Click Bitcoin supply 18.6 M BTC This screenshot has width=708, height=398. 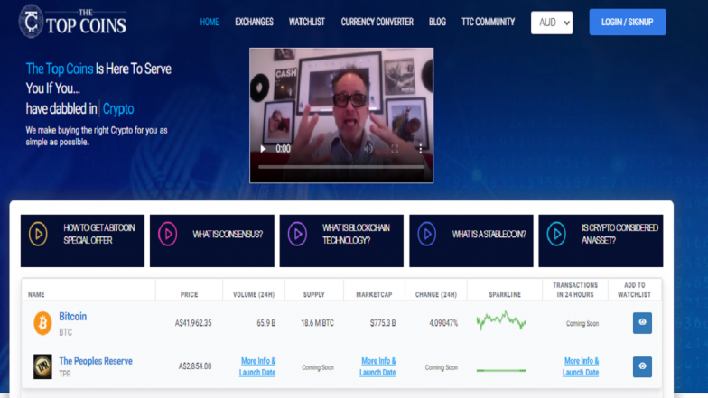[318, 323]
